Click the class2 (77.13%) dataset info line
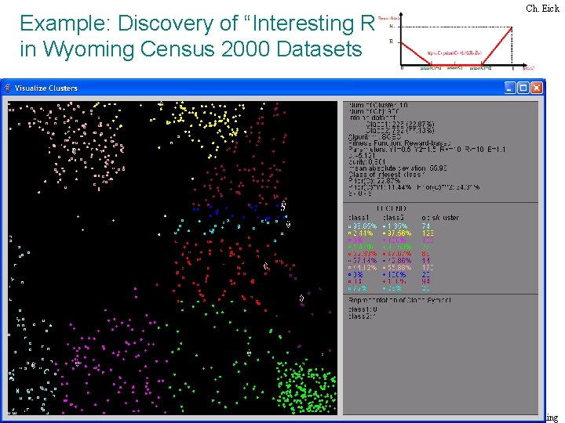This screenshot has width=565, height=423. (400, 130)
